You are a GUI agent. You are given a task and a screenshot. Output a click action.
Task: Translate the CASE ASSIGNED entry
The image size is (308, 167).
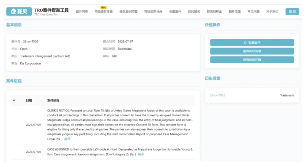pyautogui.click(x=141, y=155)
